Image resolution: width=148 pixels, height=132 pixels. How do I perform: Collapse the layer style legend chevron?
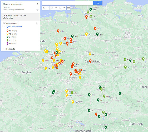click(x=4, y=27)
